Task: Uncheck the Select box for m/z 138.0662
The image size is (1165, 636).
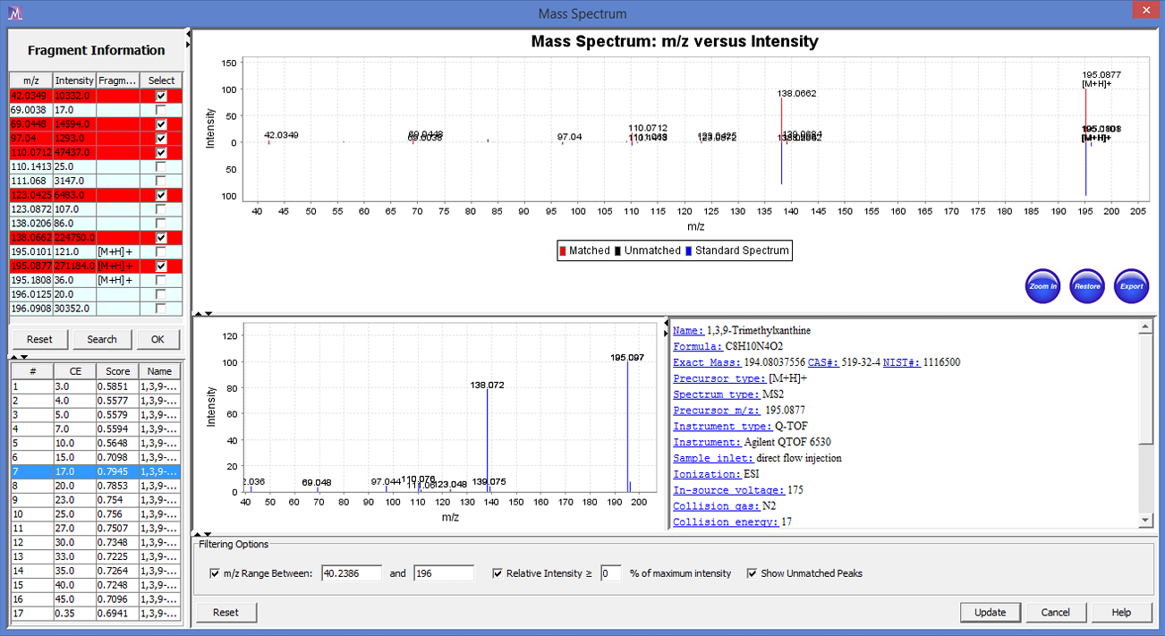Action: (x=161, y=238)
